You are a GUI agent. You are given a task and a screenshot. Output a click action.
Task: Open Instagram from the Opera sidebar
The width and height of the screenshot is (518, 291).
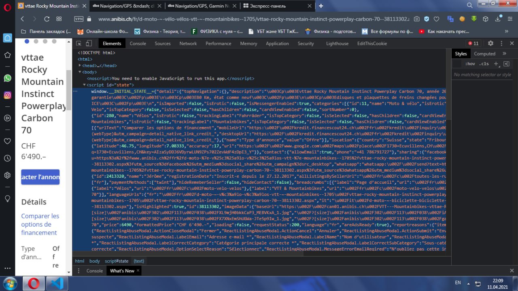[x=7, y=96]
